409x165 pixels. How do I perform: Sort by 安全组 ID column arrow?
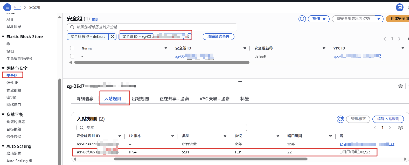[245, 48]
